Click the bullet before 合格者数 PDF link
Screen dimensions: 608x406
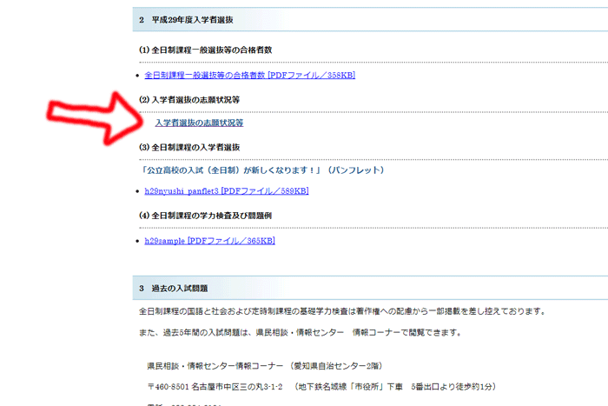[138, 77]
